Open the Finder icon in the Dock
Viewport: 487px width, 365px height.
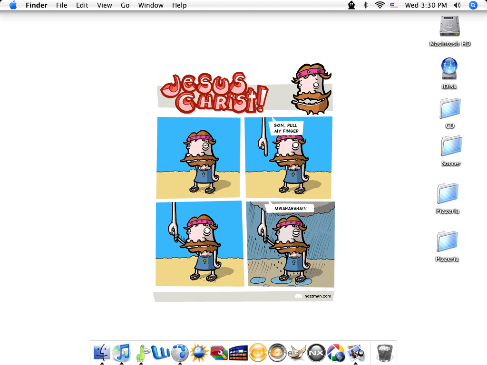point(102,353)
